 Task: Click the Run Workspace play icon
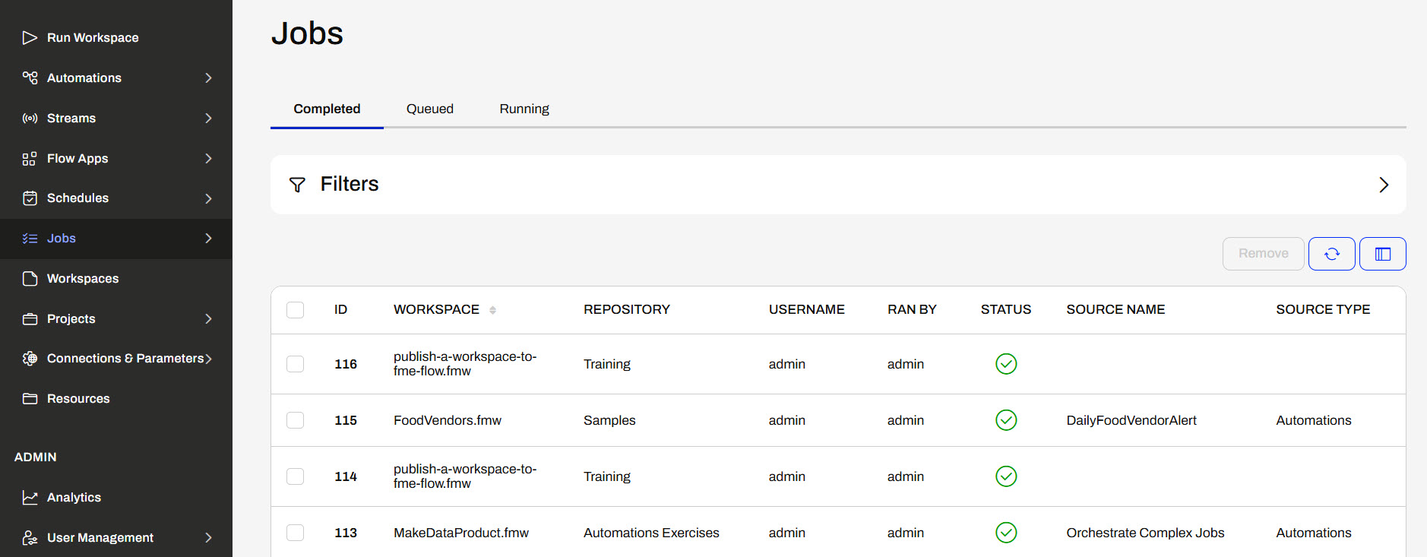tap(30, 38)
